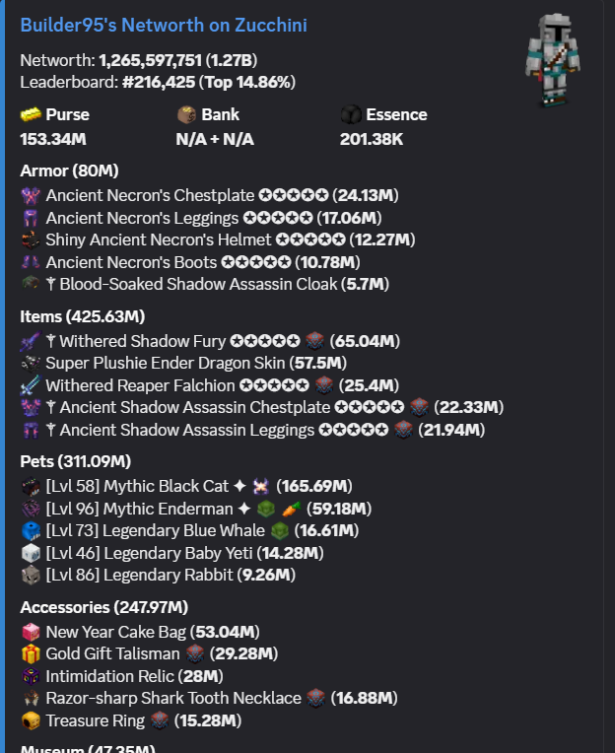Click the Withered Shadow Fury sword icon
The image size is (615, 753).
click(31, 341)
